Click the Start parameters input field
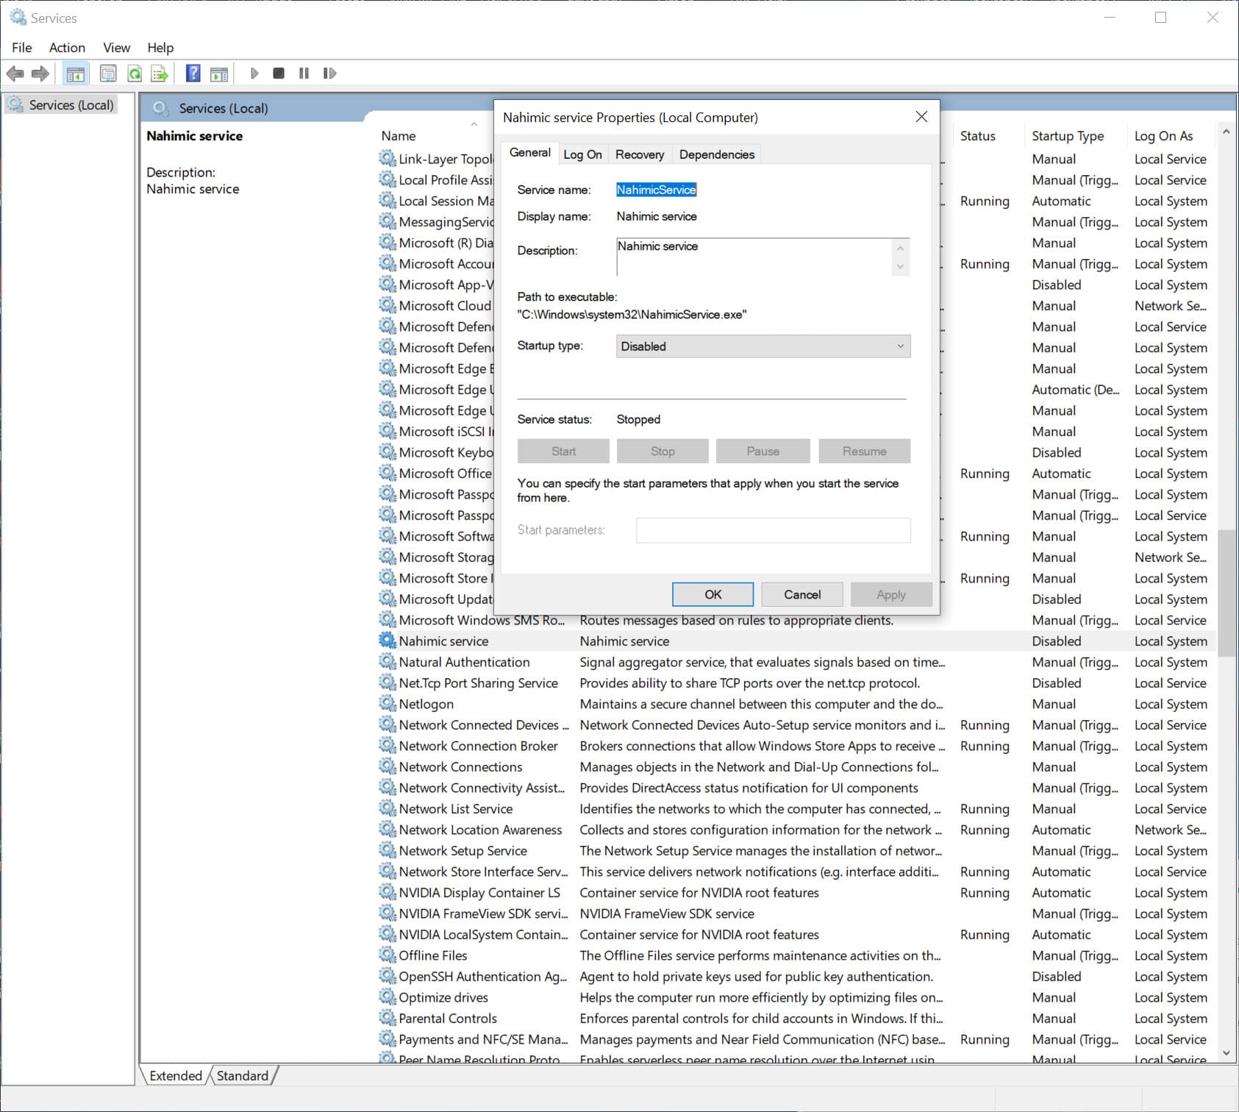This screenshot has width=1239, height=1112. pos(772,530)
